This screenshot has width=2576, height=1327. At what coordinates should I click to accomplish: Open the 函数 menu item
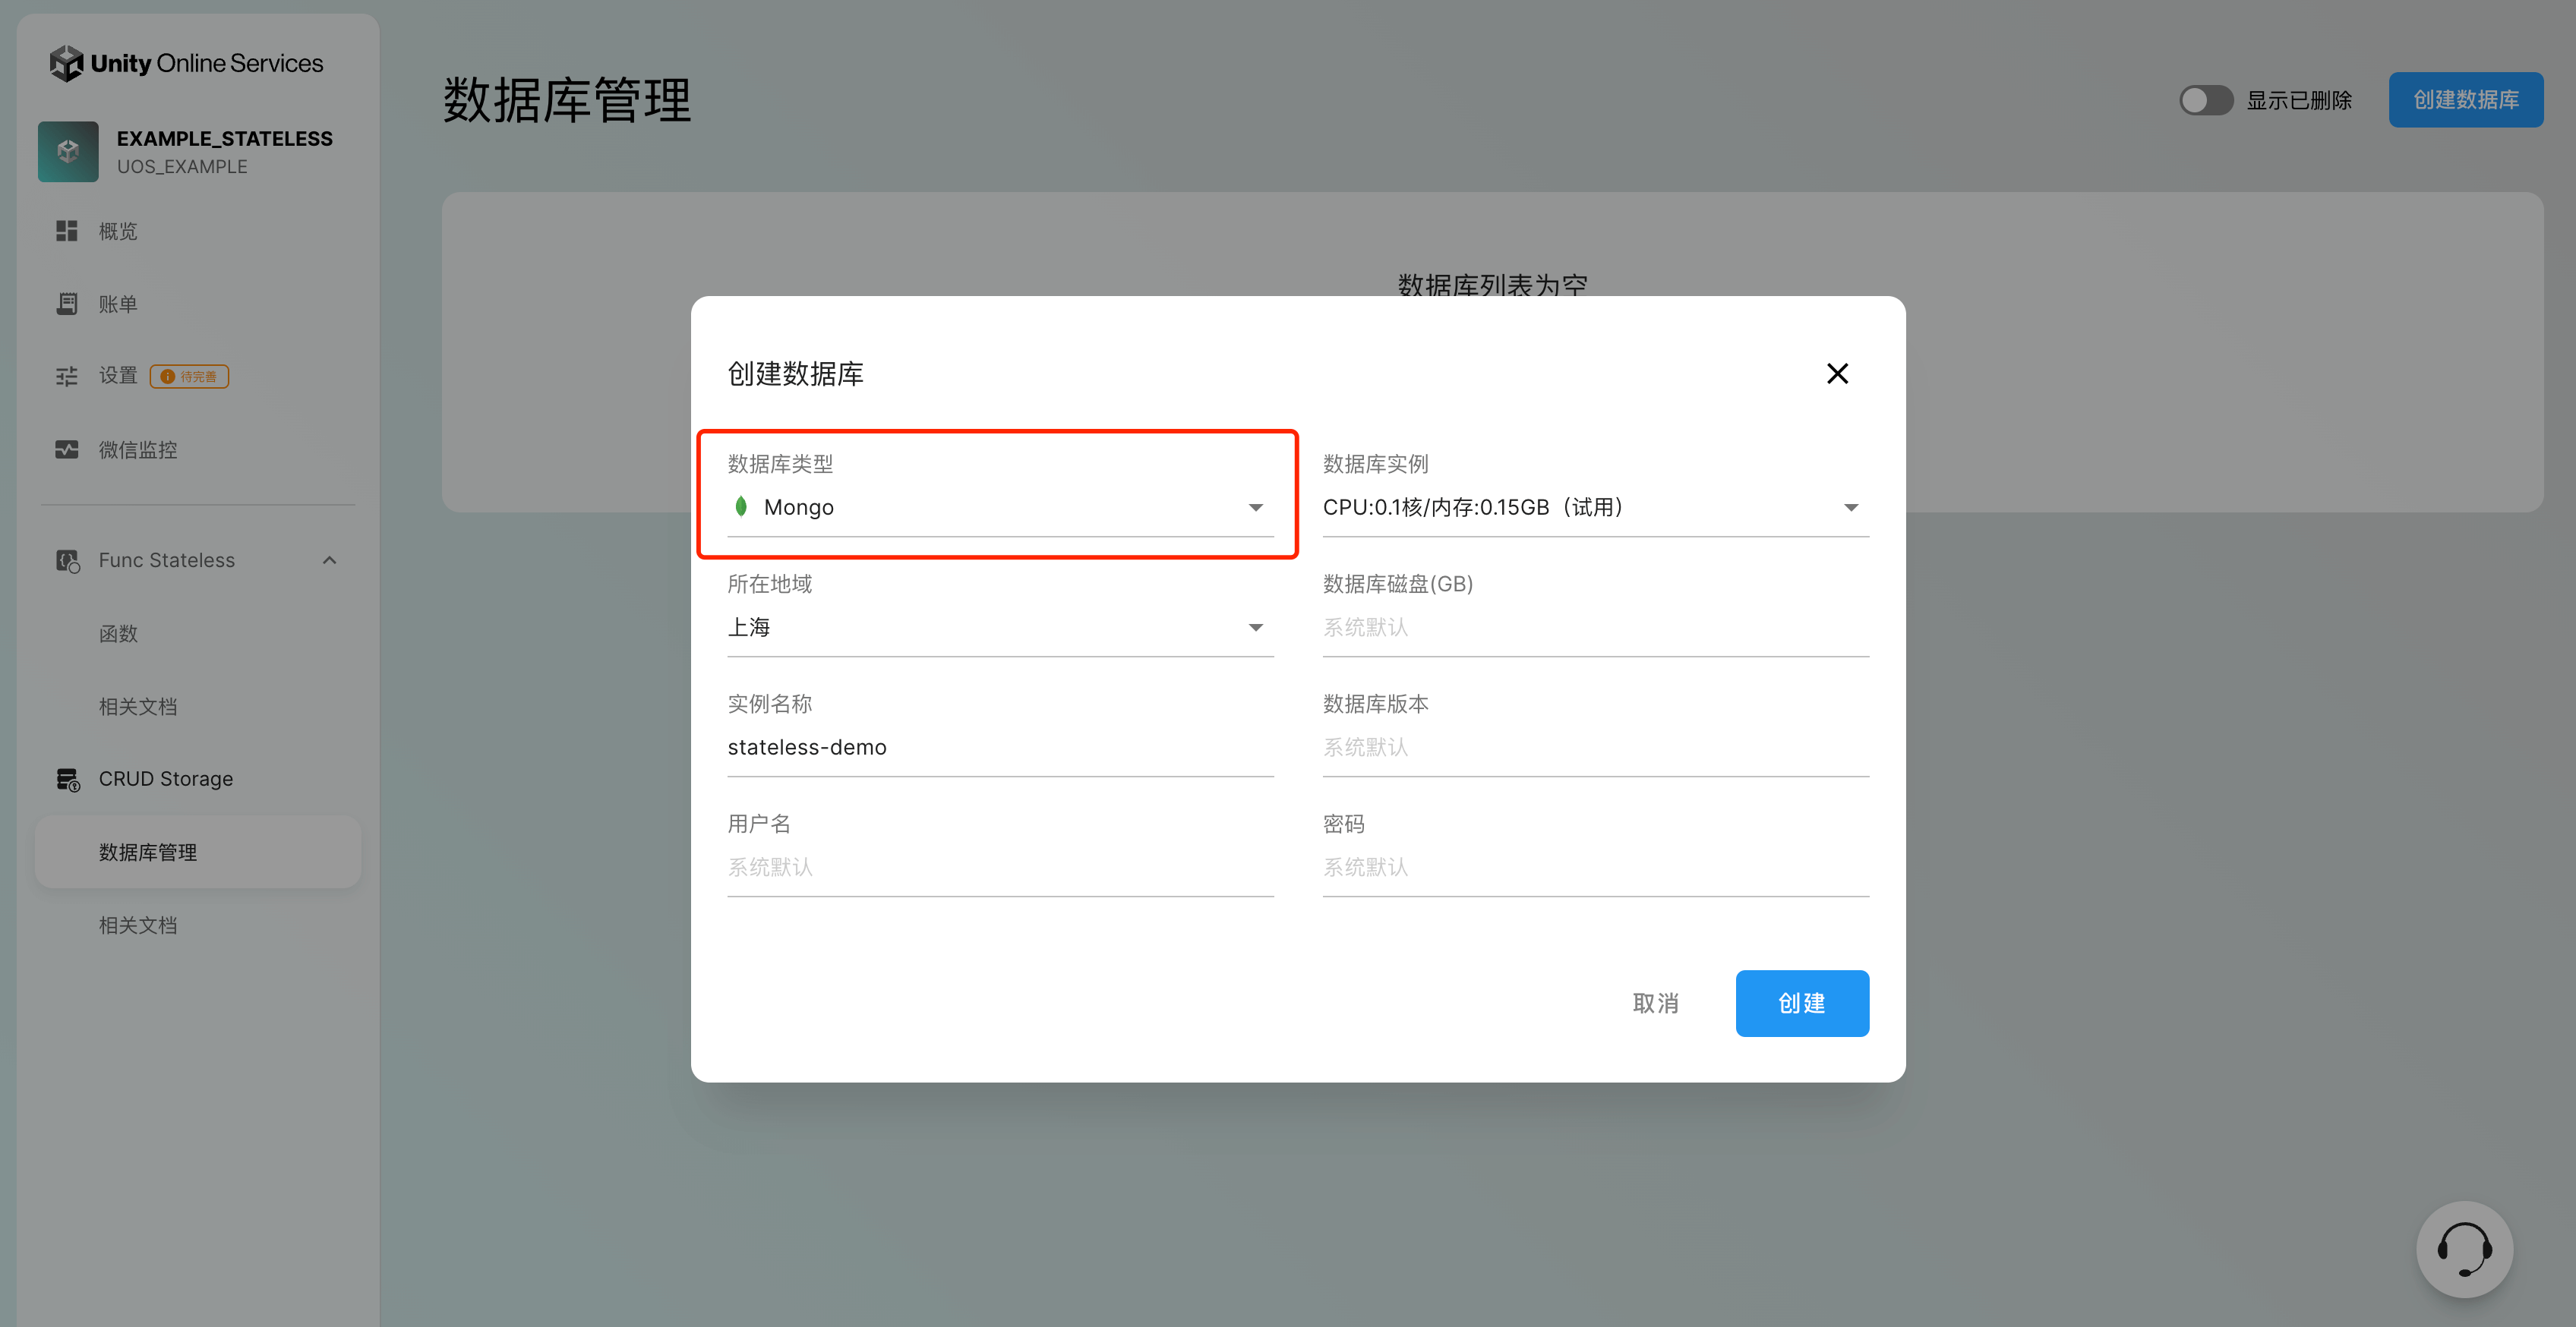118,634
